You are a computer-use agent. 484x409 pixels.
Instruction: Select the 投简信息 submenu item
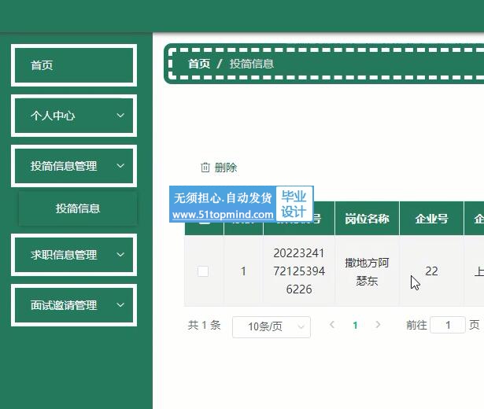pos(78,208)
